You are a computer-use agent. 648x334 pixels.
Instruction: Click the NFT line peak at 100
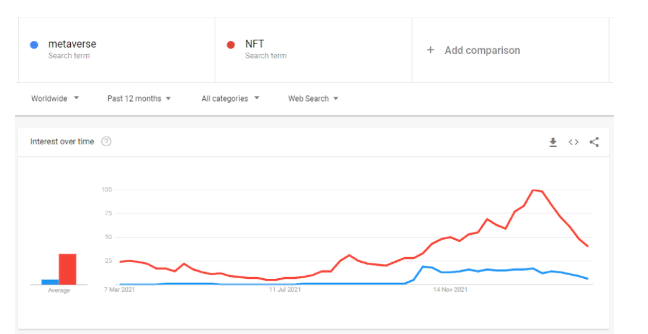click(x=534, y=190)
